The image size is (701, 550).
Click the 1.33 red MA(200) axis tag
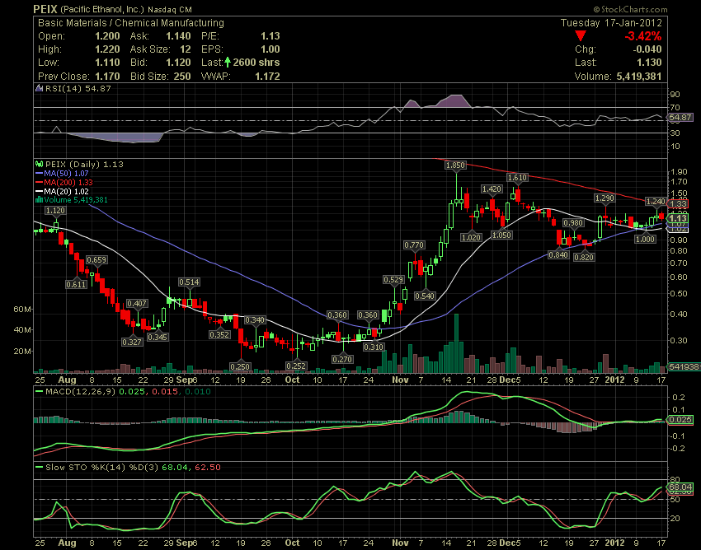pyautogui.click(x=678, y=203)
